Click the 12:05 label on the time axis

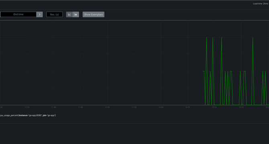point(187,107)
